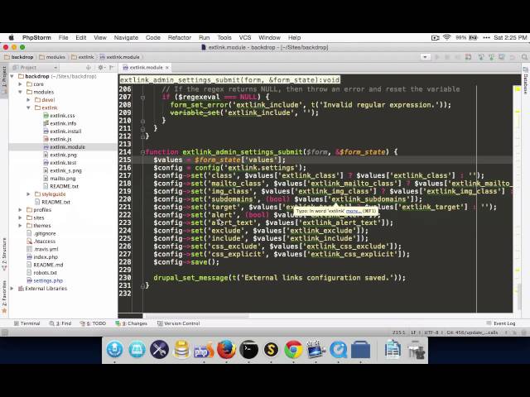The height and width of the screenshot is (397, 530).
Task: Select extlink.png in project tree
Action: click(60, 155)
